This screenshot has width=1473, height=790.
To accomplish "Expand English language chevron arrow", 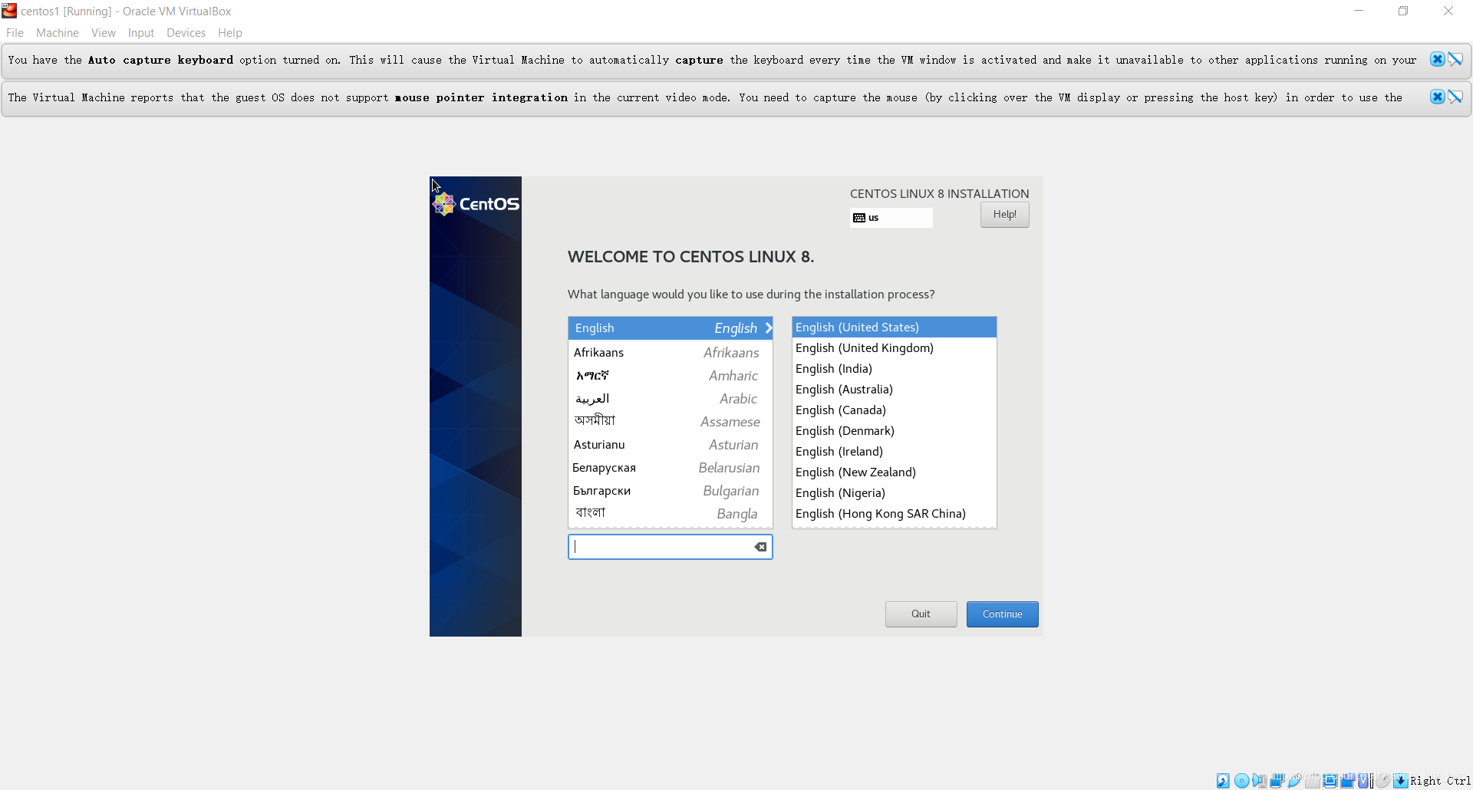I will click(x=768, y=328).
